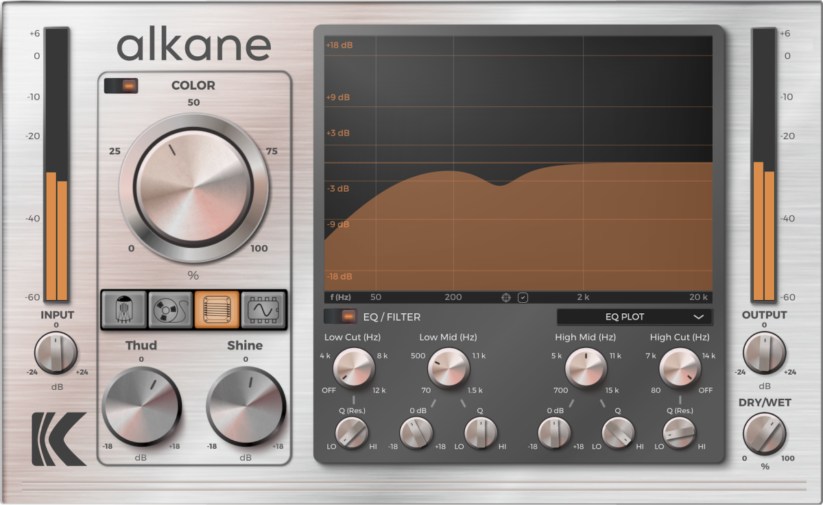The image size is (823, 505).
Task: Click the 200 frequency axis label
Action: pos(453,297)
